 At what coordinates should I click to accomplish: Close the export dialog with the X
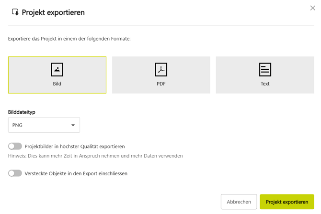pos(312,8)
